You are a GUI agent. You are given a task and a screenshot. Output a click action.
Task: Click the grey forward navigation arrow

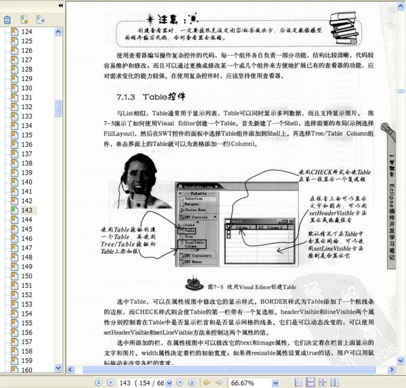[219, 383]
